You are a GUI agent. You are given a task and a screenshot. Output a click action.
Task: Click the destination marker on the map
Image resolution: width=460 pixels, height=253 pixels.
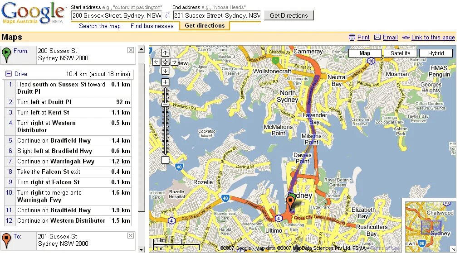tap(290, 202)
